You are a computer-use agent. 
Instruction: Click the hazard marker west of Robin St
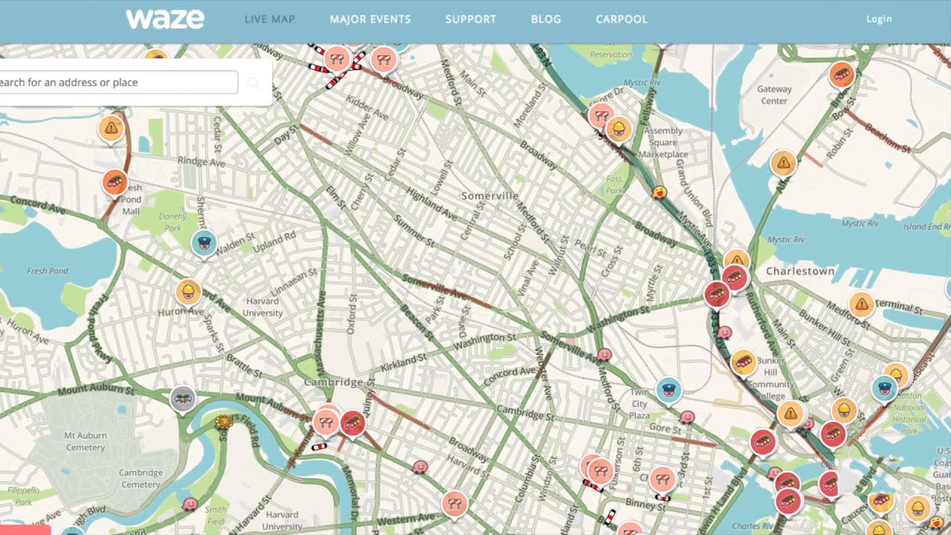click(x=783, y=163)
